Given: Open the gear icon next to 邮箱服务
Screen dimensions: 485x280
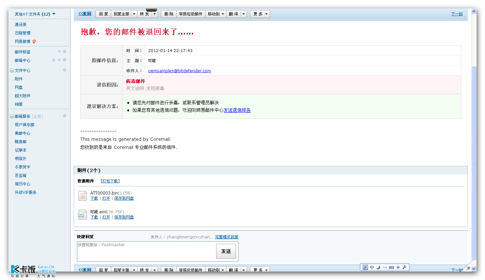Looking at the screenshot, I should click(x=65, y=116).
